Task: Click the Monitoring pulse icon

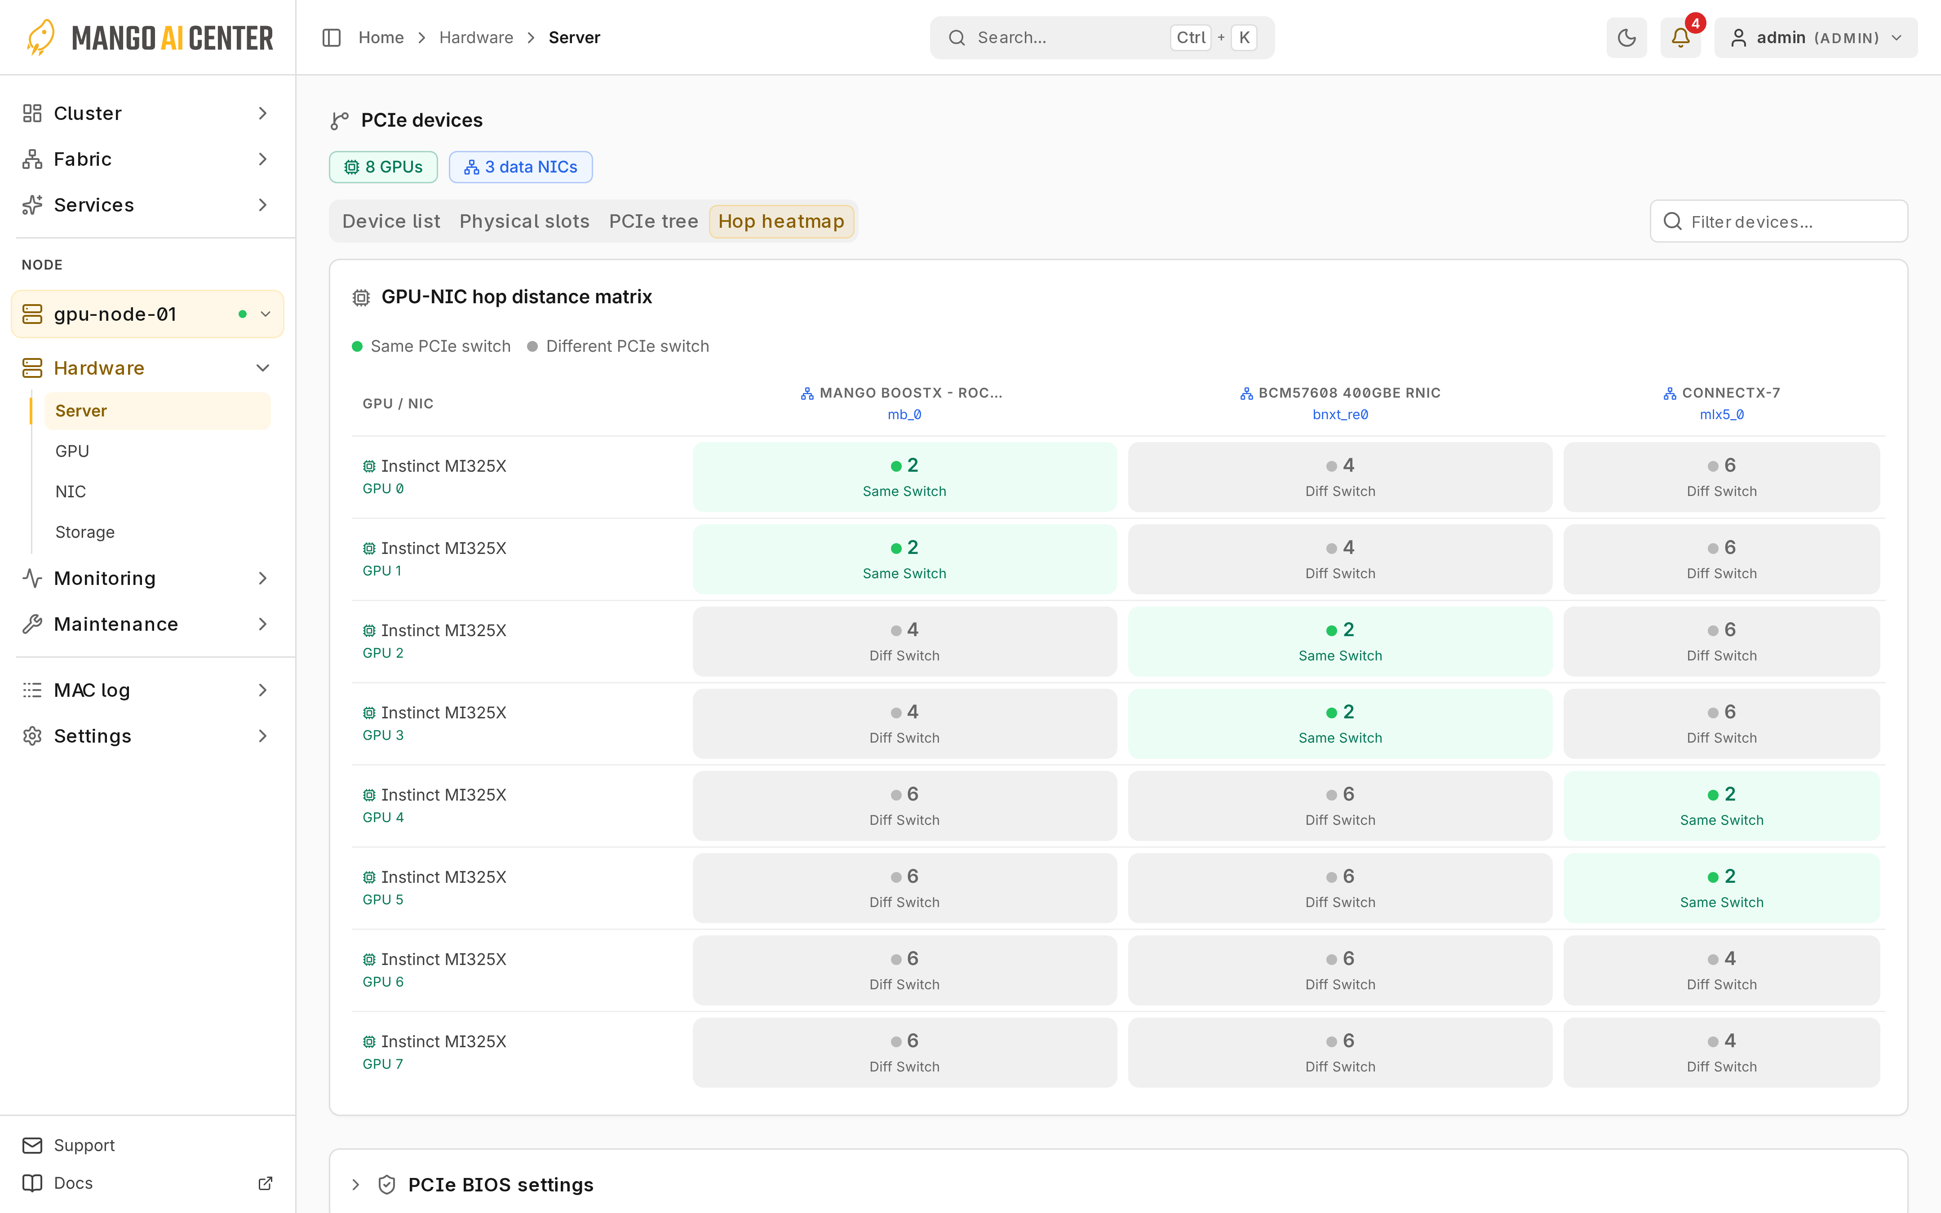Action: pyautogui.click(x=32, y=578)
